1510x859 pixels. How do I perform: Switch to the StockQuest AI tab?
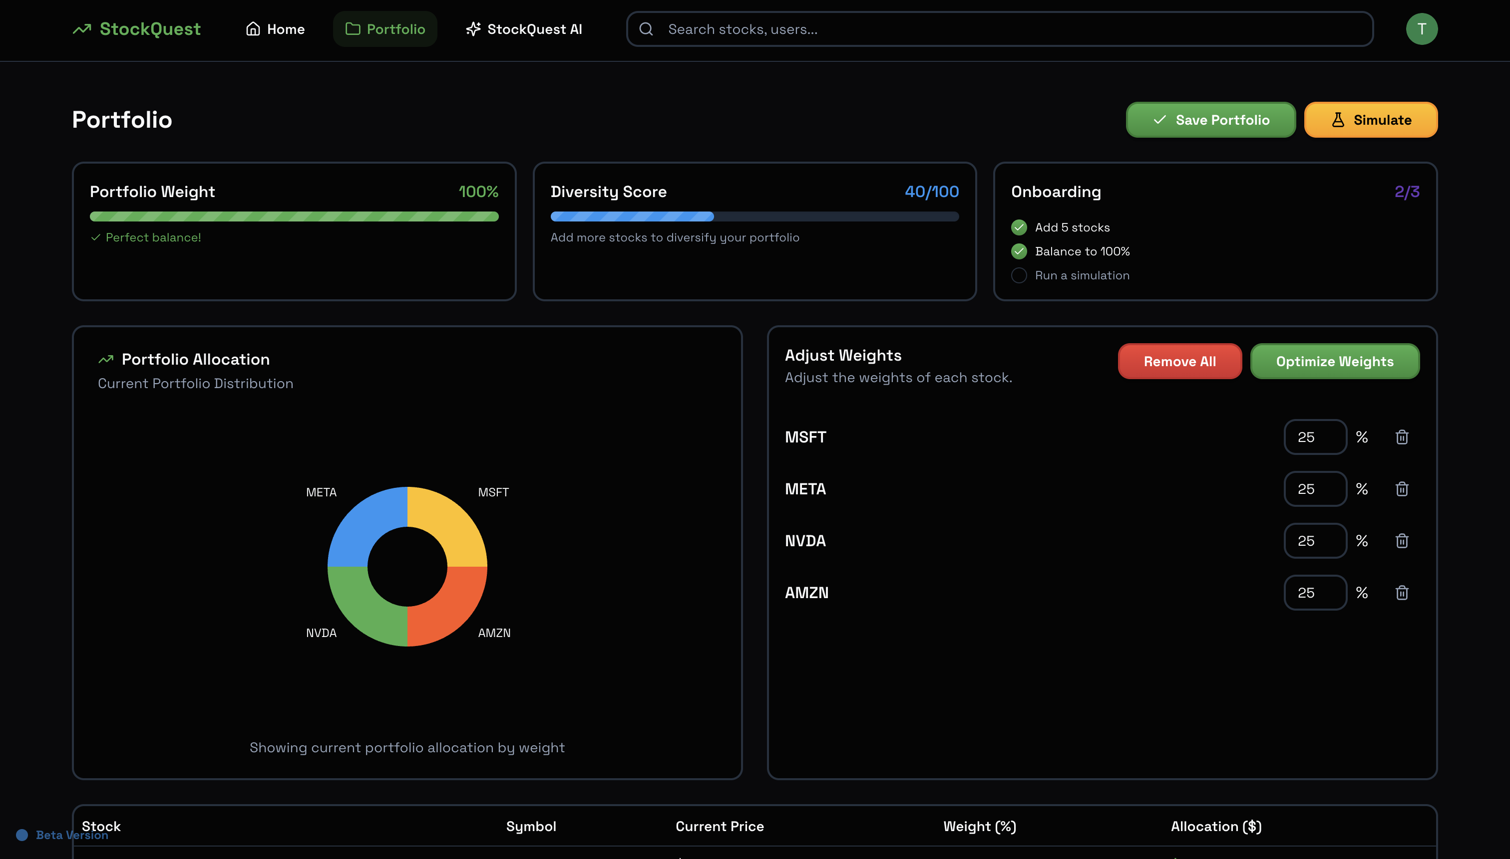click(524, 29)
